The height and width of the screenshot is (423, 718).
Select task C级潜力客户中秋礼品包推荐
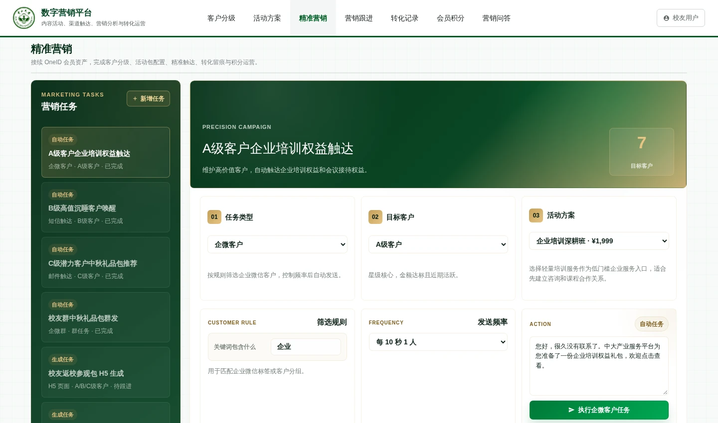point(106,262)
